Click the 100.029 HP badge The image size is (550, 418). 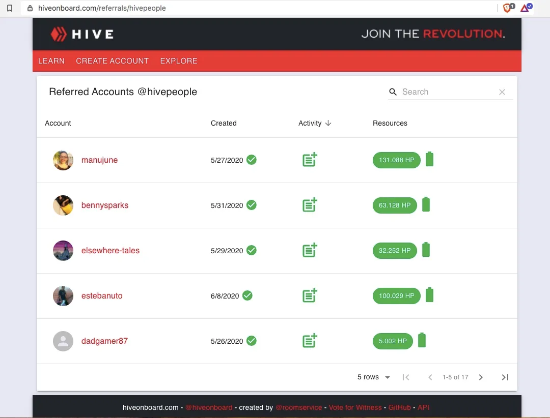pyautogui.click(x=396, y=295)
